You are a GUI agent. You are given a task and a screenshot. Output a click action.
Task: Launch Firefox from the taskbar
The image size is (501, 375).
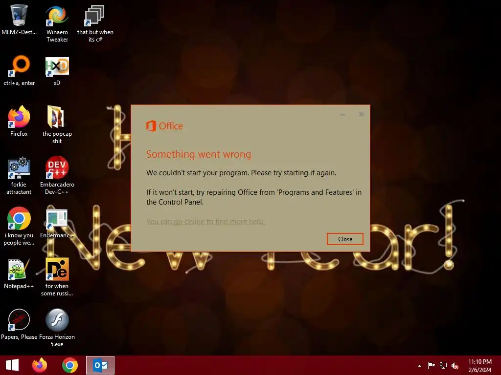[40, 365]
